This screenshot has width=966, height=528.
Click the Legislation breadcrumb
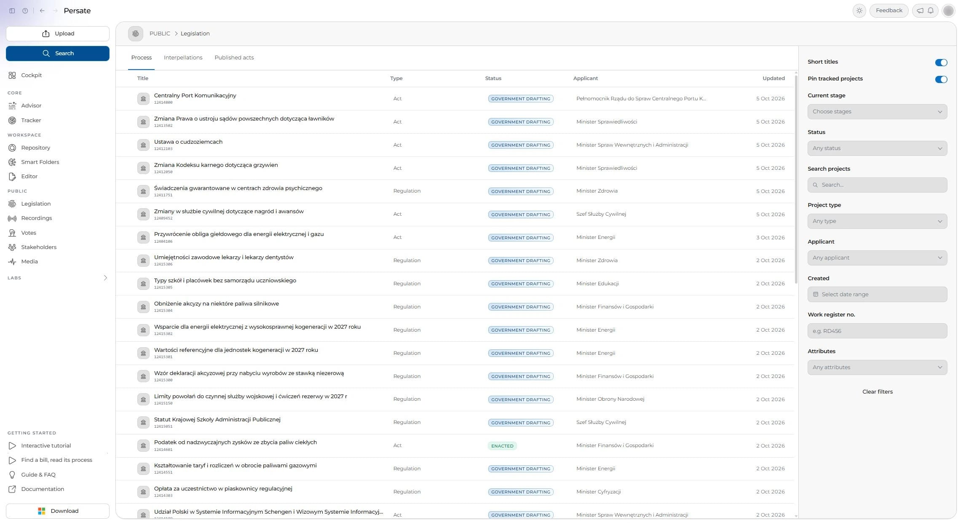pyautogui.click(x=195, y=34)
